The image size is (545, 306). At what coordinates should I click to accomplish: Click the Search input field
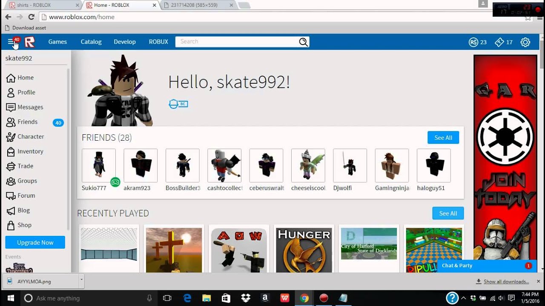coord(237,42)
